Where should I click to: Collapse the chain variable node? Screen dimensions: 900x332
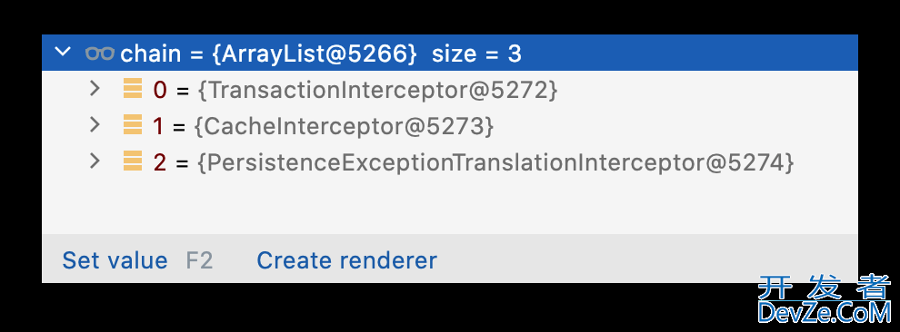[x=62, y=52]
